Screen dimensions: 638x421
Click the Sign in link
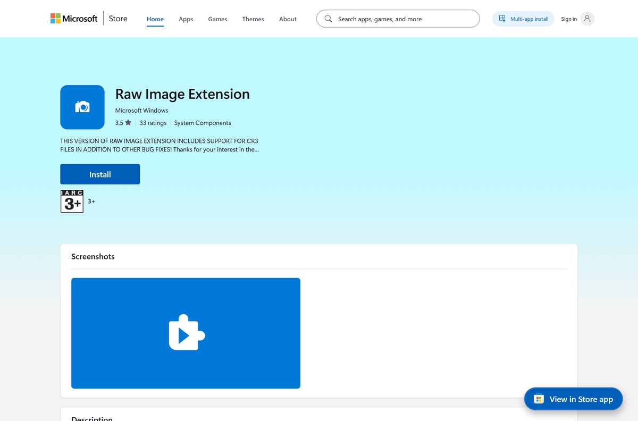click(569, 19)
